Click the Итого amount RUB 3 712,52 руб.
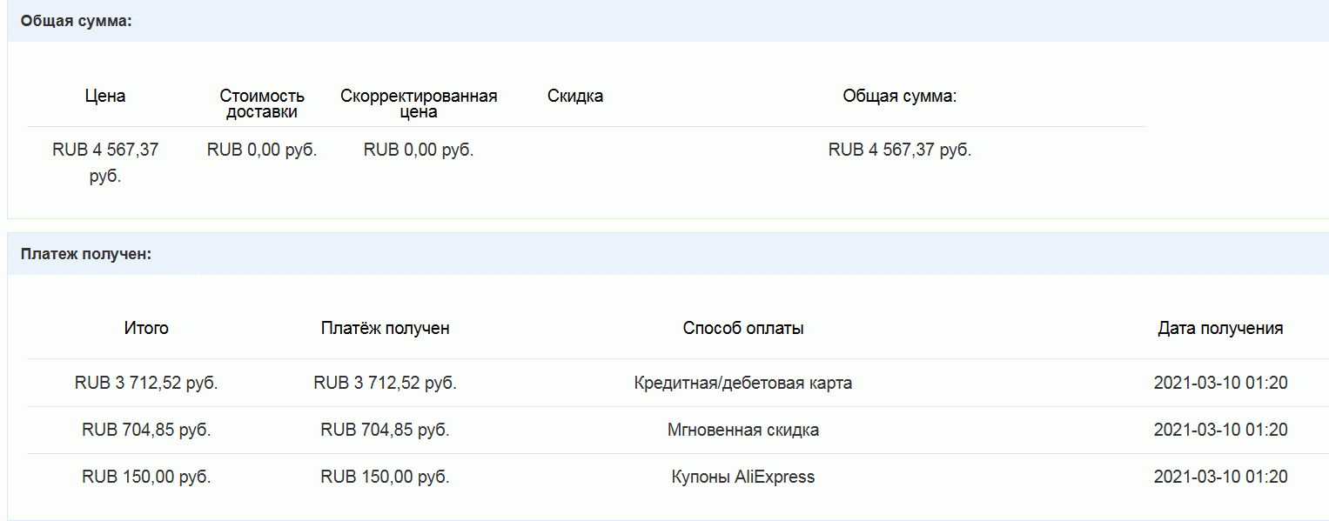Viewport: 1329px width, 521px height. (x=146, y=383)
